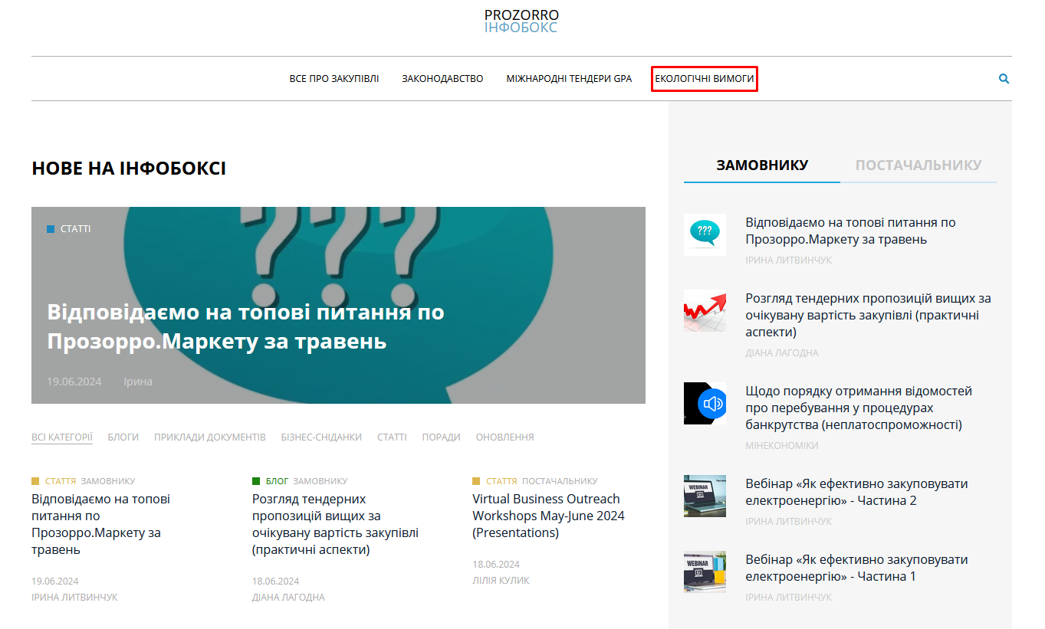Open the question-marks bubble thumbnail in sidebar
The height and width of the screenshot is (629, 1045).
tap(705, 234)
